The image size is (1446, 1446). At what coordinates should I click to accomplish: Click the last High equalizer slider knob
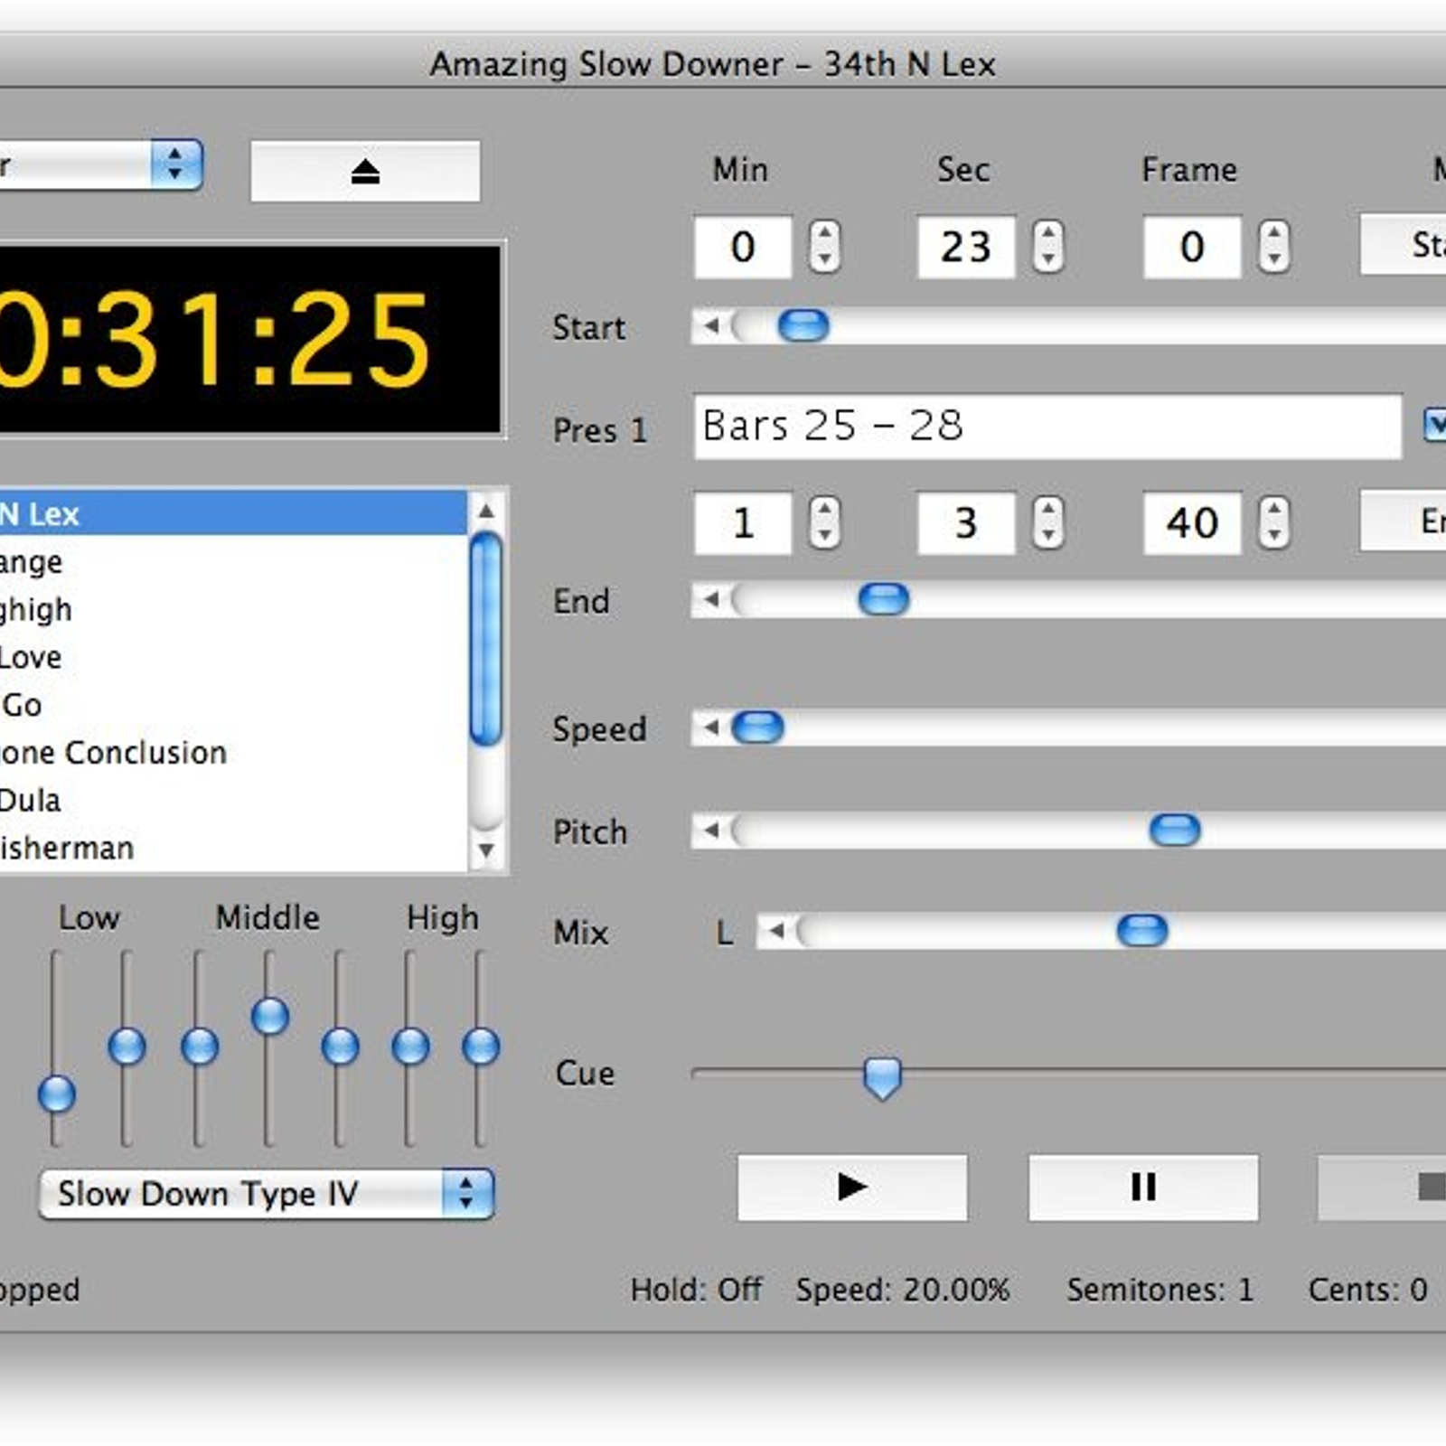pos(480,1047)
